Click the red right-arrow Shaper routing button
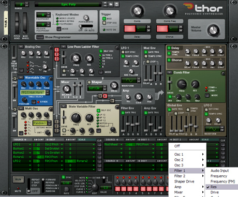238x197 pixels. (x=105, y=96)
